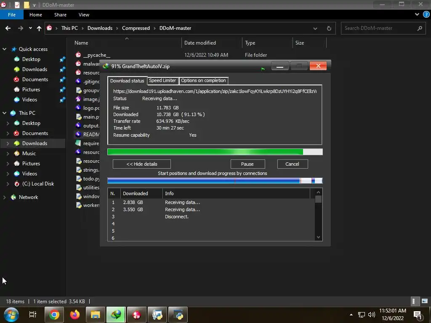Select the download URL text
The width and height of the screenshot is (431, 323).
pos(215,91)
